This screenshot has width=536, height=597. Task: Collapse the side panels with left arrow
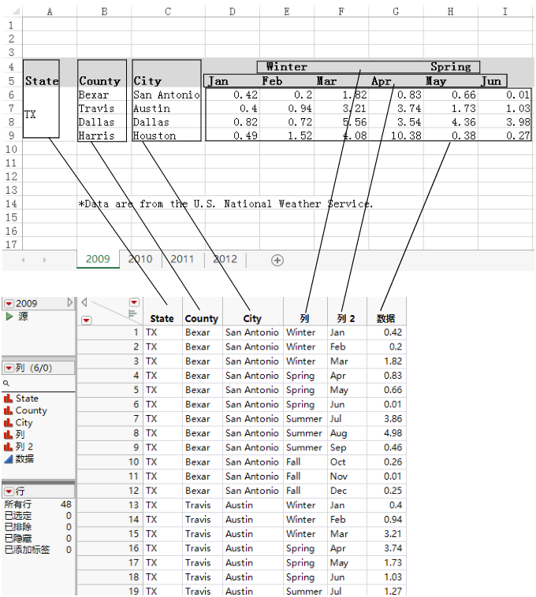pos(84,302)
